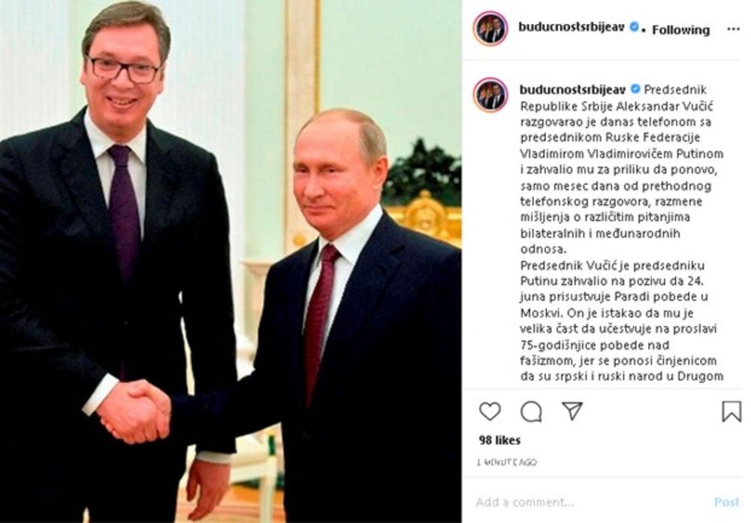Screen dimensions: 751x523
Task: Open comments via speech bubble icon
Action: tap(531, 411)
